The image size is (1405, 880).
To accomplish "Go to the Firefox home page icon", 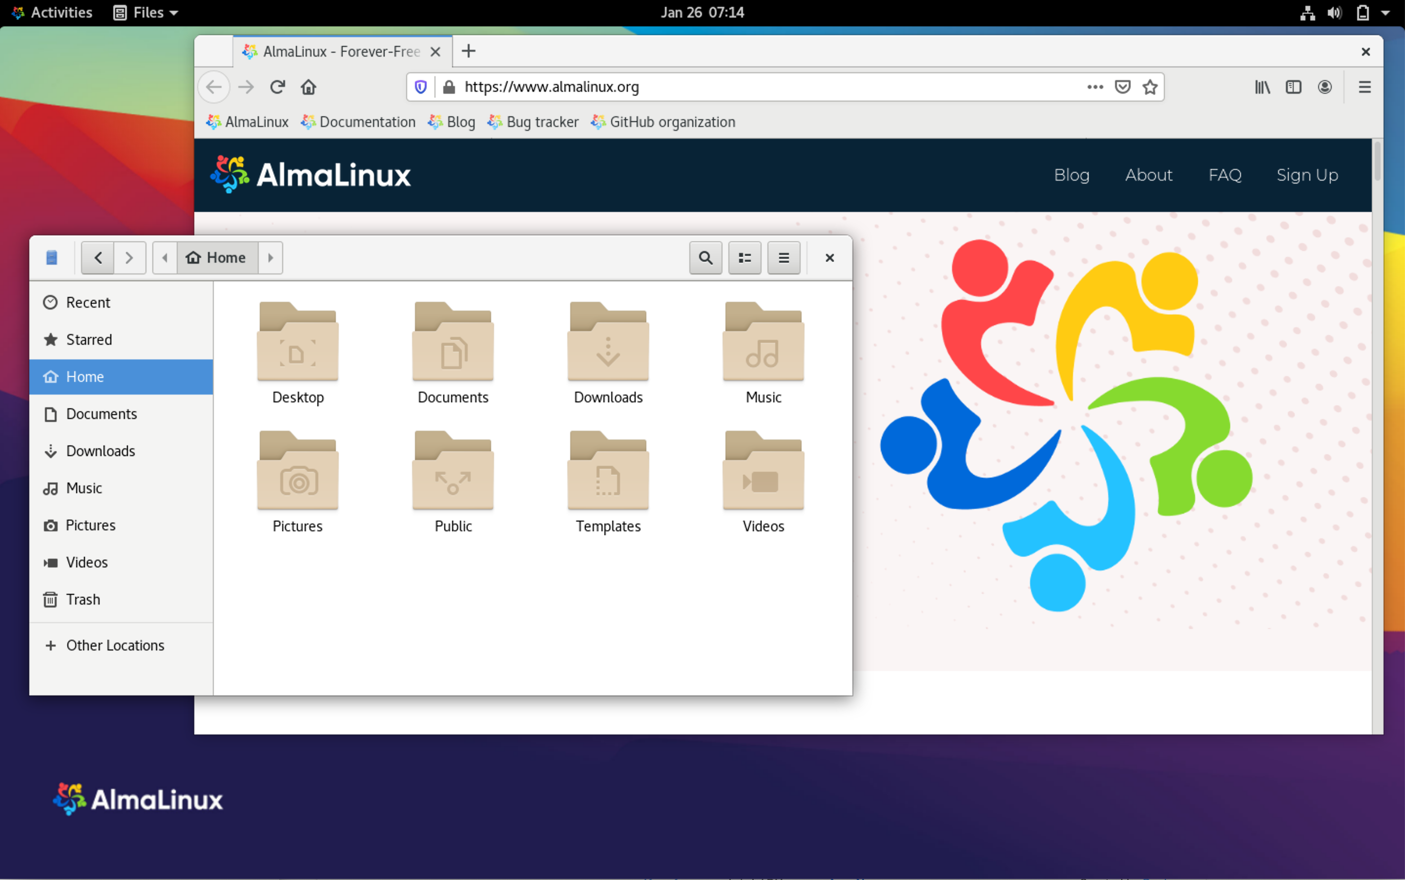I will click(309, 87).
